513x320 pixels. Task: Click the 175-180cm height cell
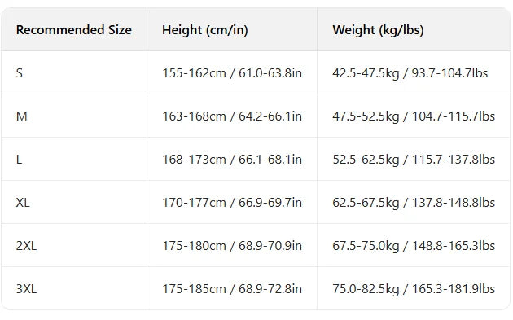(x=232, y=245)
